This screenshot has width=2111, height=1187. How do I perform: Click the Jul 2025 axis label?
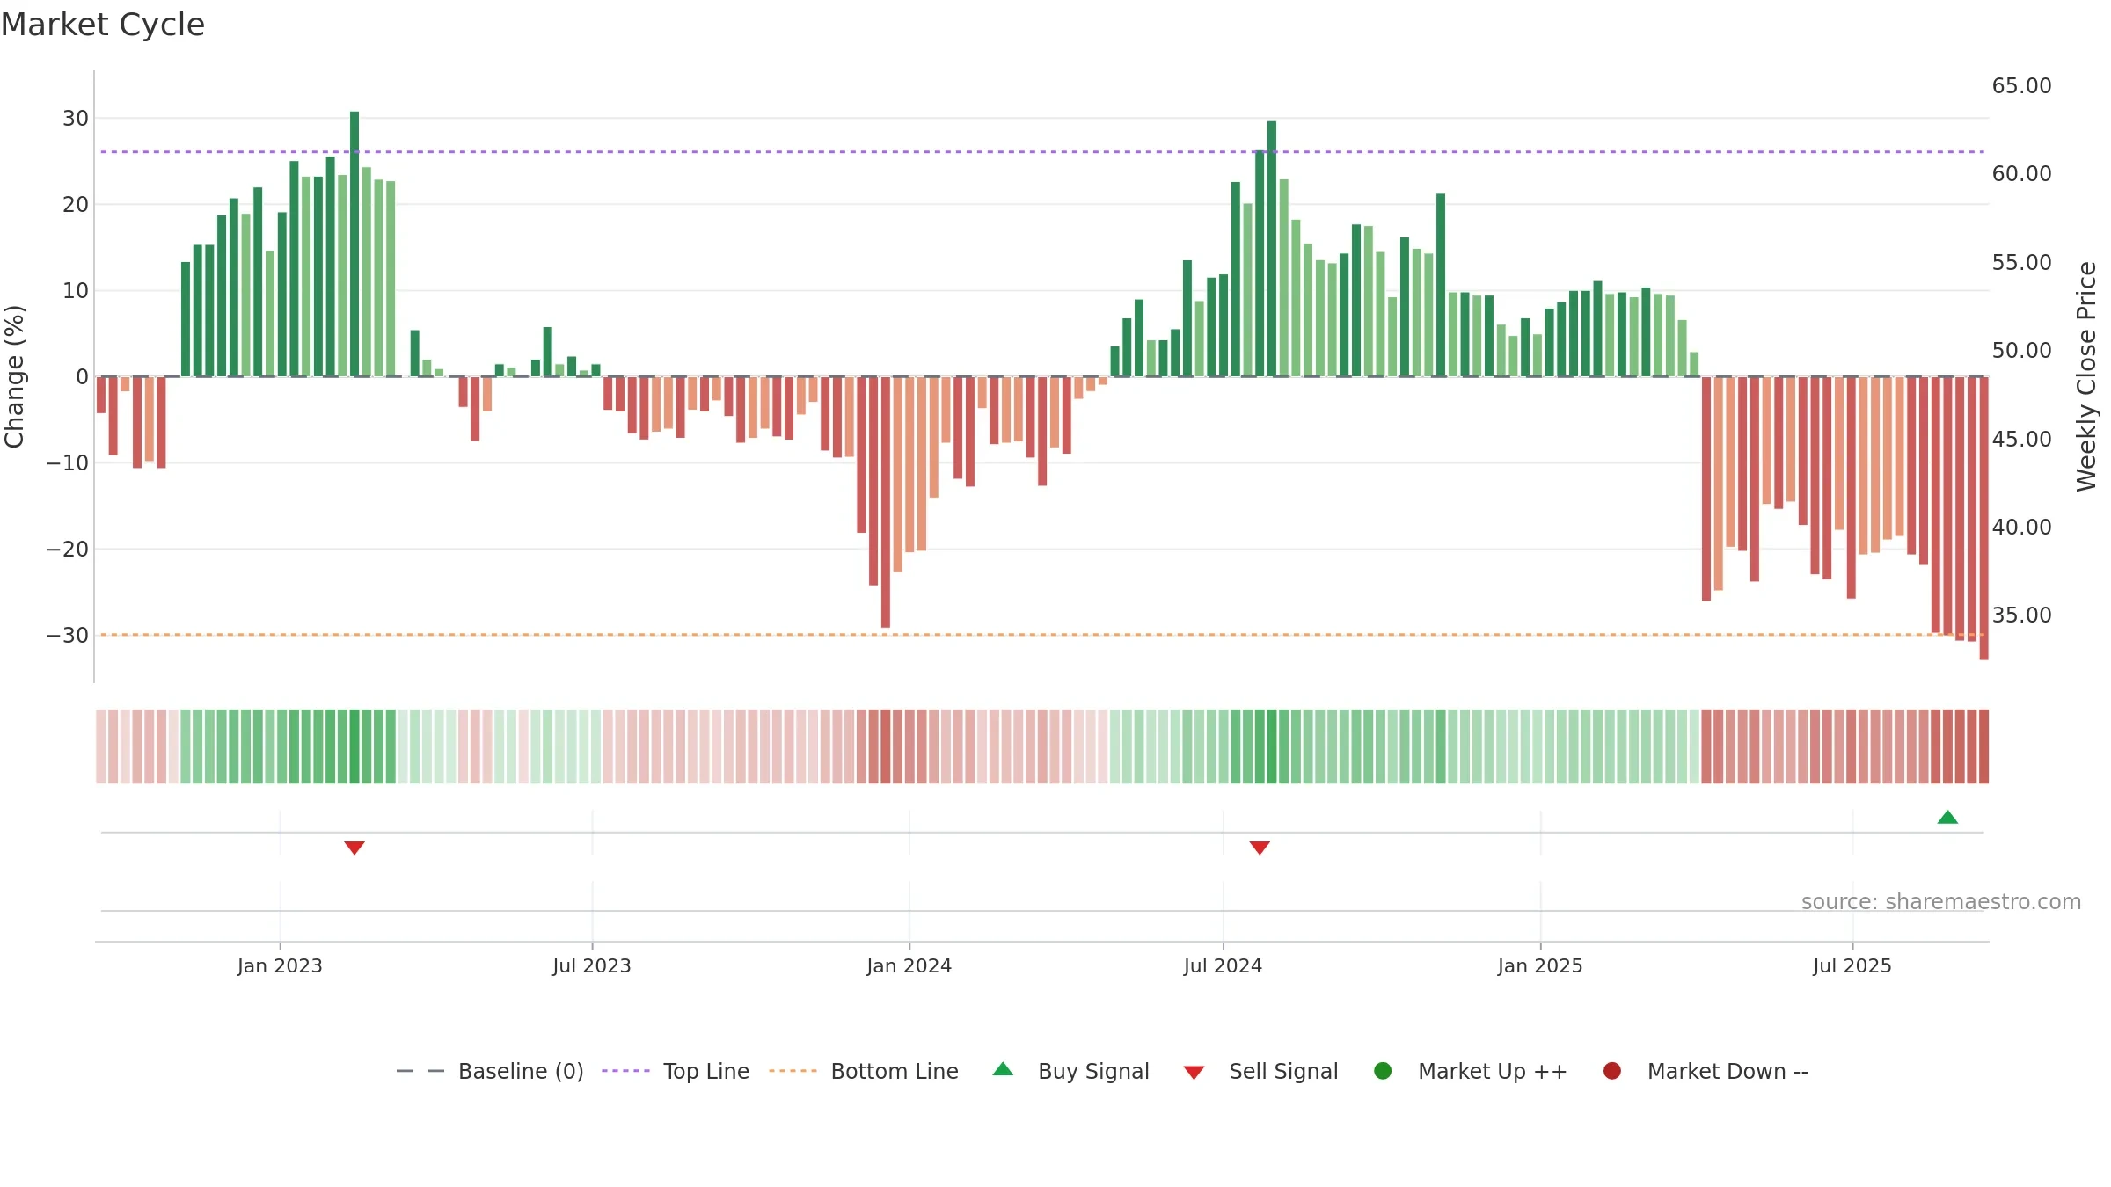[1852, 966]
